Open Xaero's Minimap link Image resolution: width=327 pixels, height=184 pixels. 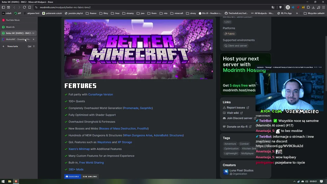click(79, 149)
